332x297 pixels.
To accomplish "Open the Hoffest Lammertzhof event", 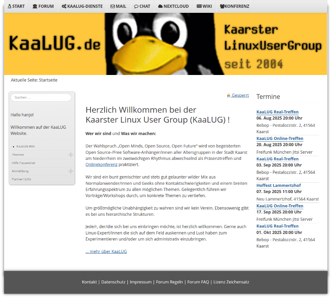I will tap(278, 186).
